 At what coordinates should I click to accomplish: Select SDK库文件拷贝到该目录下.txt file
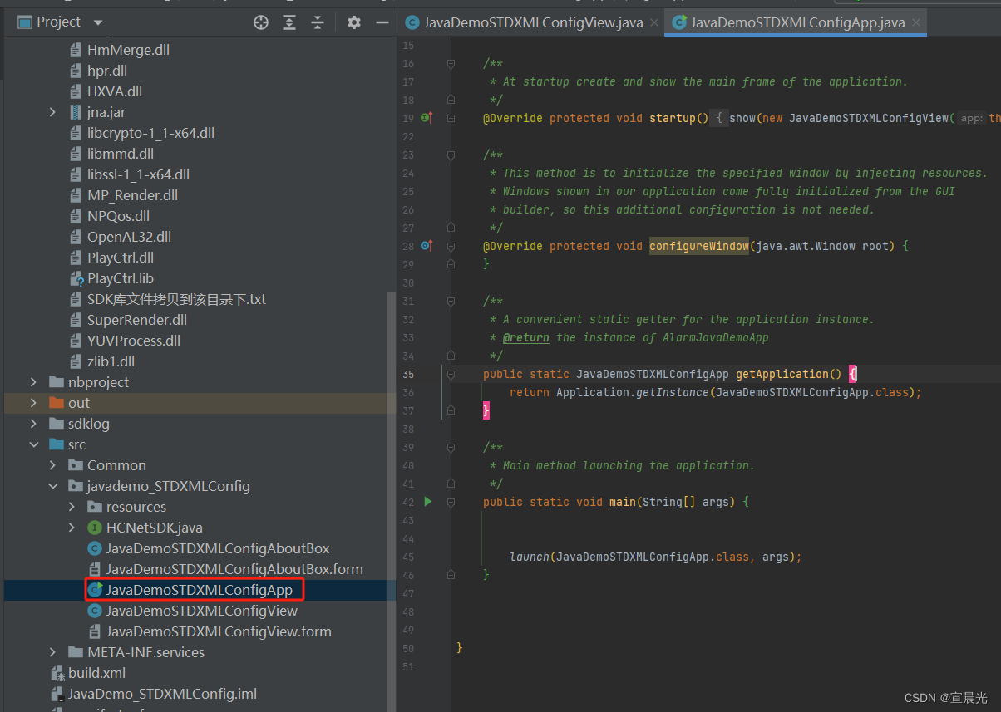tap(176, 299)
